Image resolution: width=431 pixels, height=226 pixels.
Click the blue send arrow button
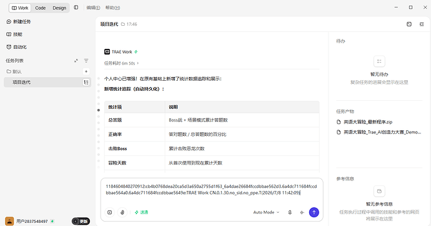(x=314, y=212)
